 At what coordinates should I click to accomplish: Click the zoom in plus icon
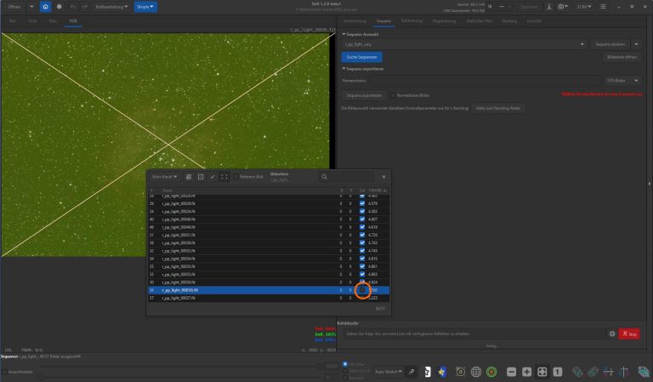pos(526,372)
